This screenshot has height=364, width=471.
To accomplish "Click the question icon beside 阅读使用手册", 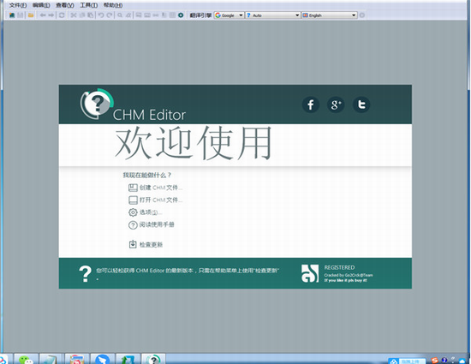I will point(133,225).
